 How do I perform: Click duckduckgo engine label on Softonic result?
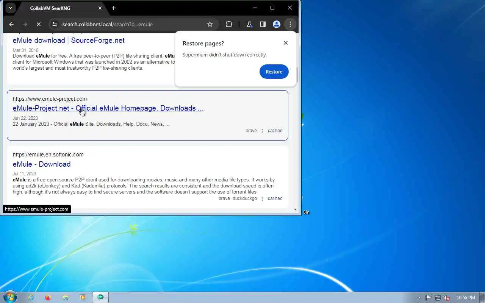click(x=245, y=198)
